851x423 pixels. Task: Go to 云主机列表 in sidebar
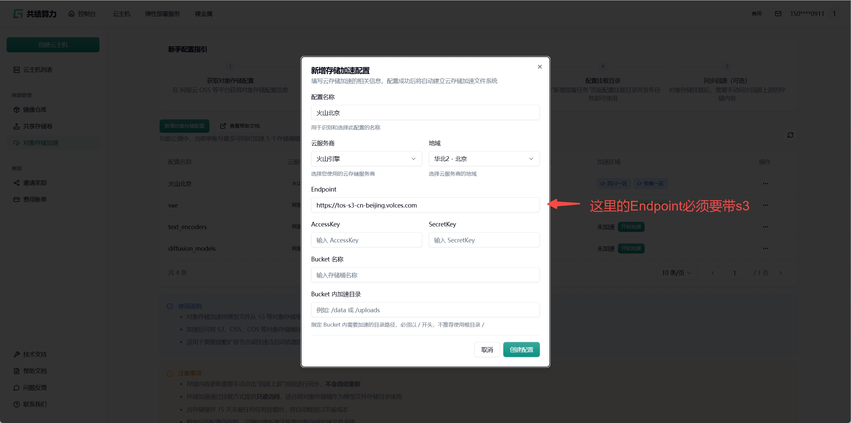tap(38, 70)
